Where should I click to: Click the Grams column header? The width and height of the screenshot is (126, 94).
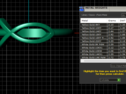click(x=113, y=21)
